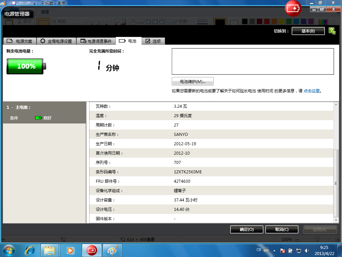Click the 温度 value 29 摄氏度
Image resolution: width=342 pixels, height=257 pixels.
pos(183,116)
